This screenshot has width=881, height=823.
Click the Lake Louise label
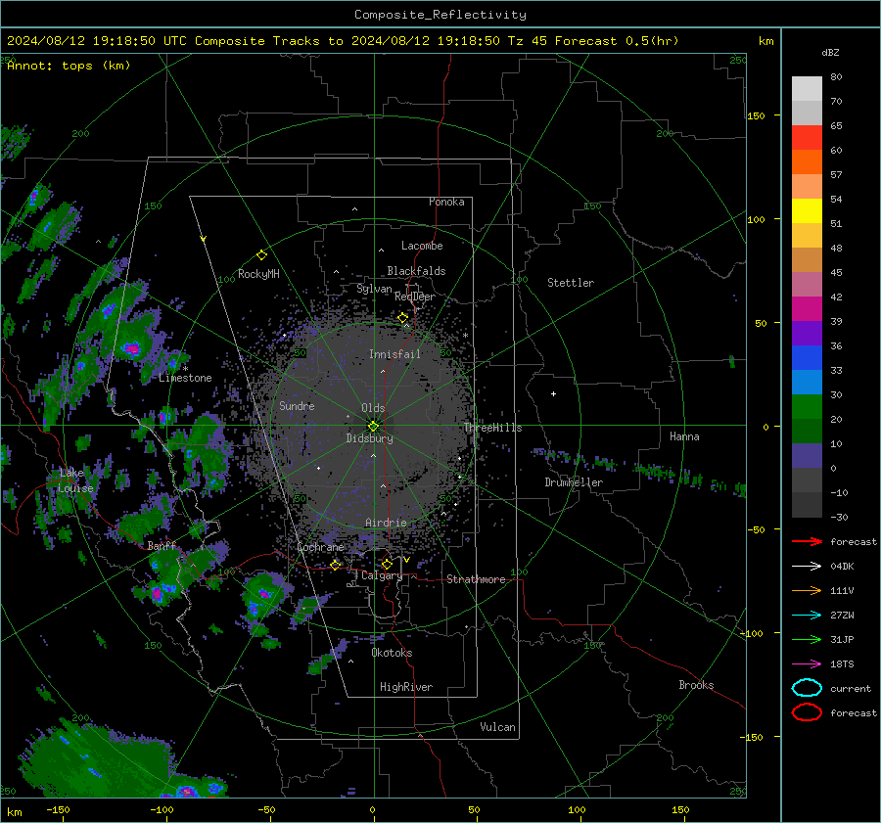click(76, 480)
